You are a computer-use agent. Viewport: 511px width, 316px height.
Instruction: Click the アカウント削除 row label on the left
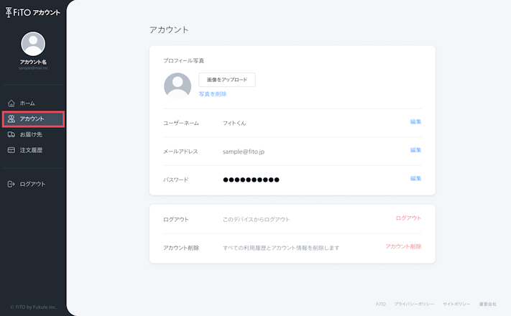pos(181,248)
